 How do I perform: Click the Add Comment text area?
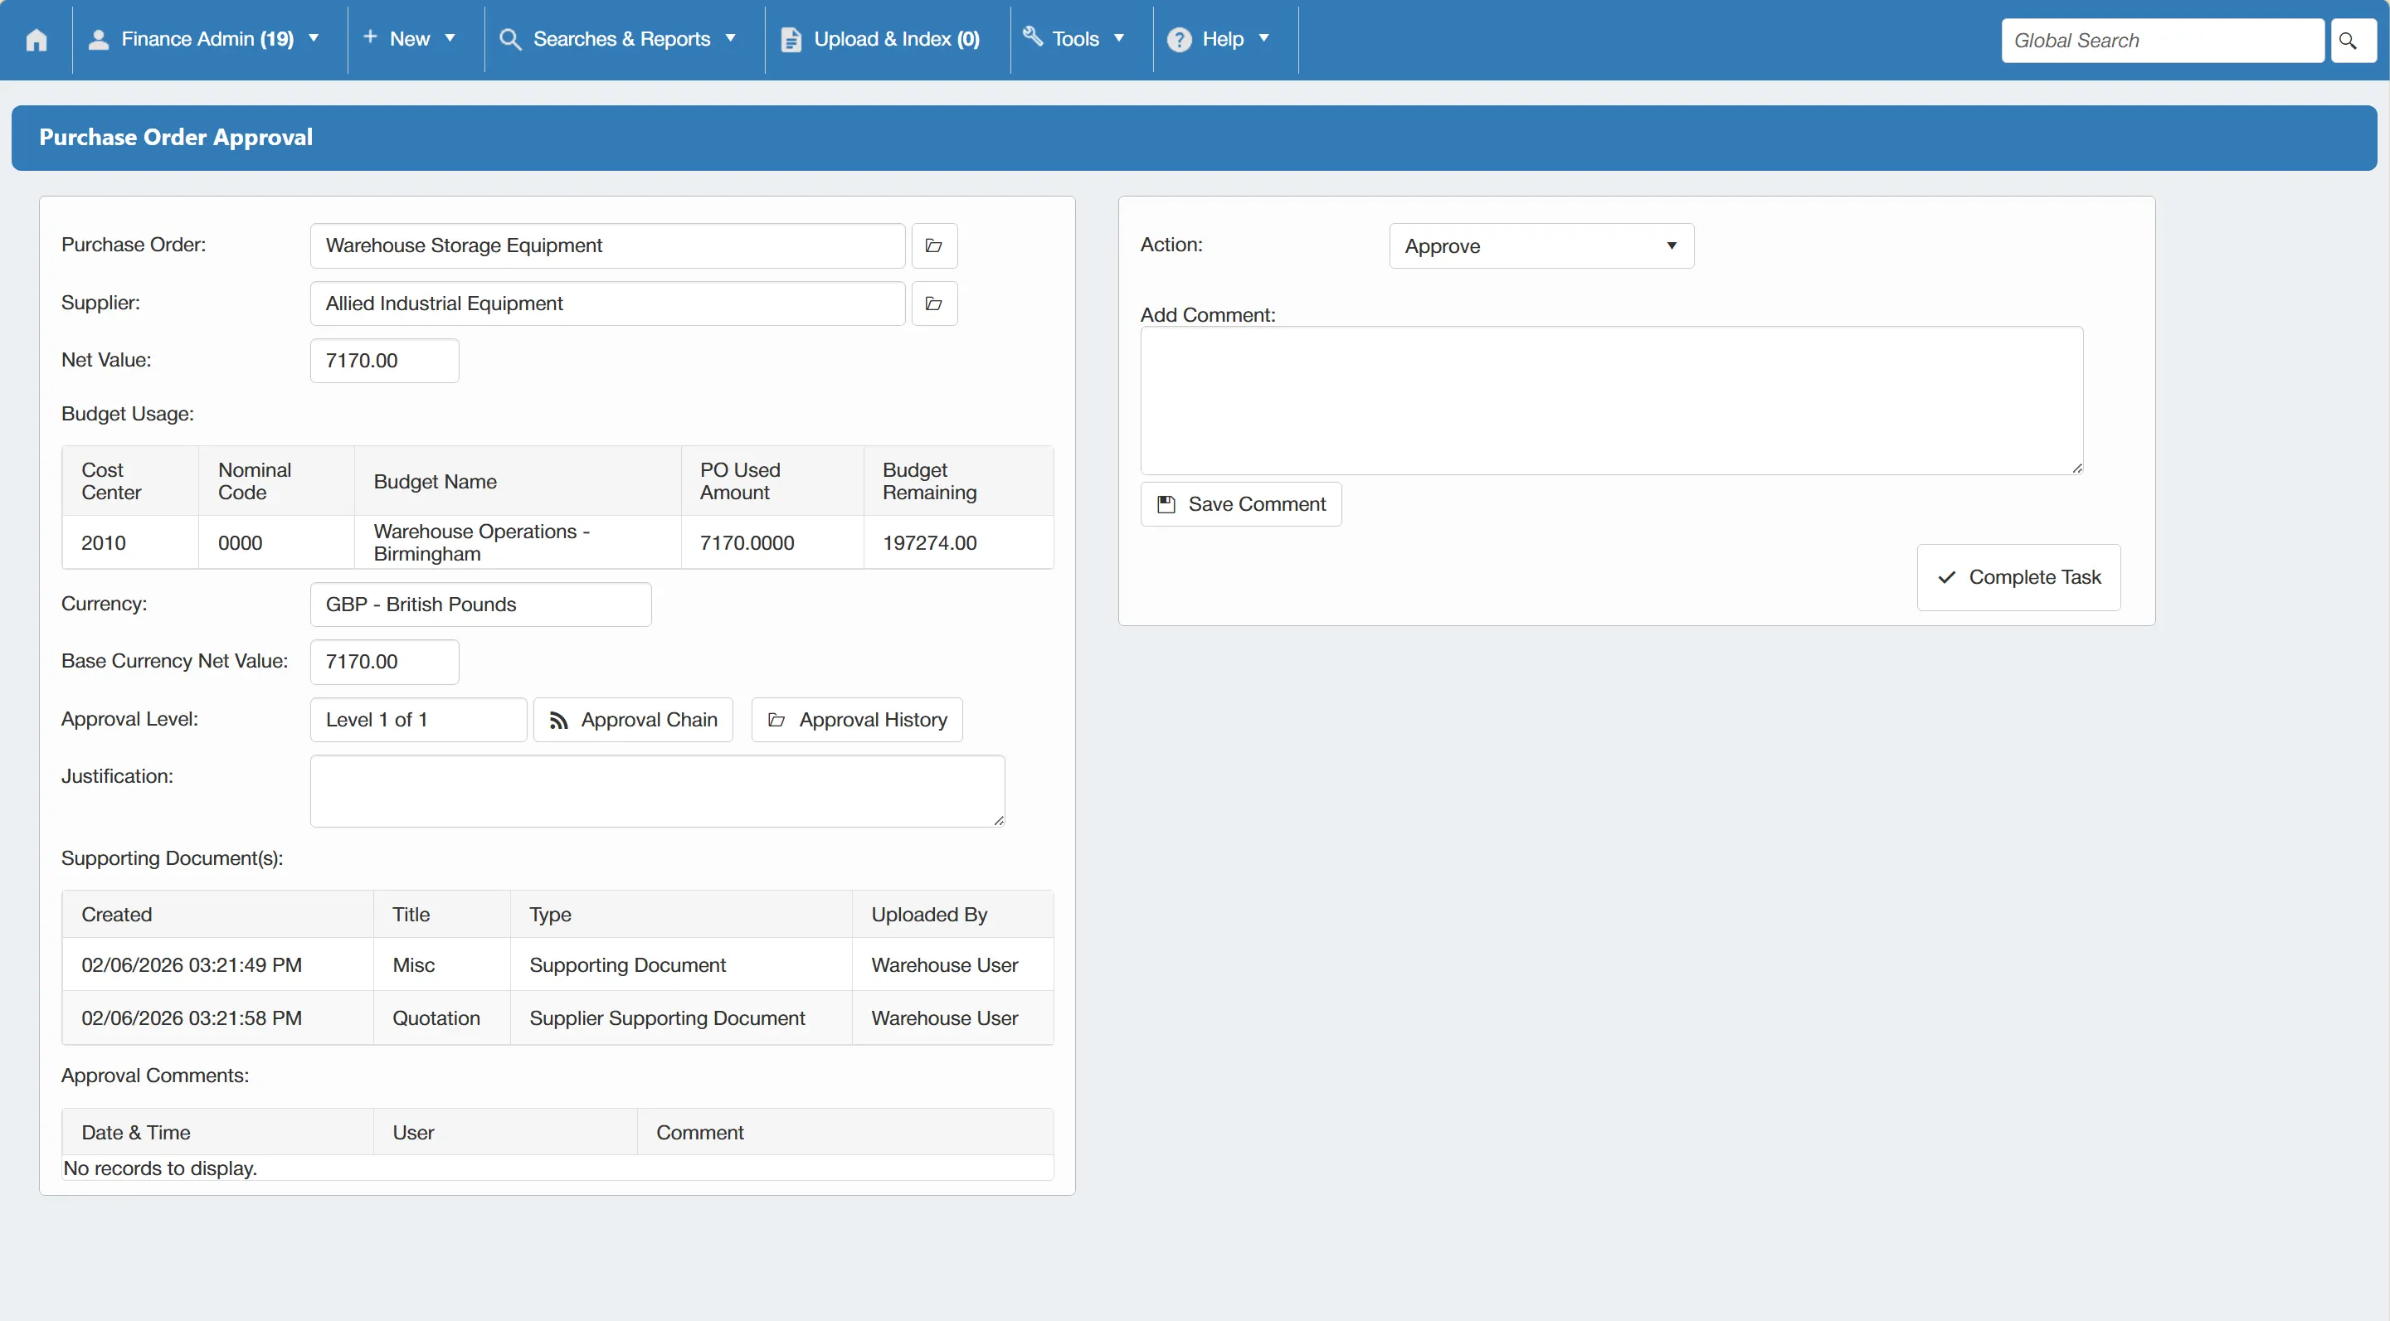pyautogui.click(x=1612, y=400)
